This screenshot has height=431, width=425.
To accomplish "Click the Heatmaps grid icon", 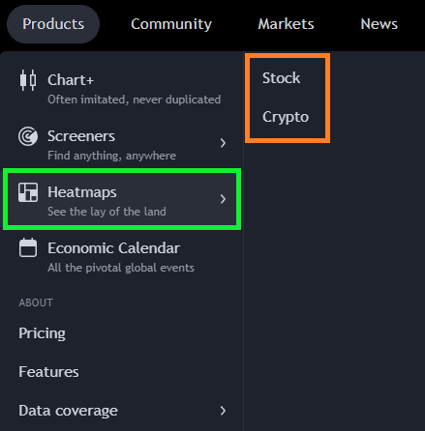I will click(28, 192).
